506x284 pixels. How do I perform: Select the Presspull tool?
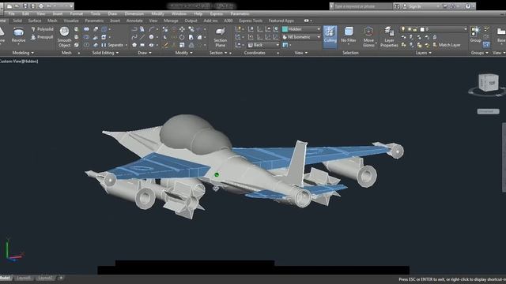[42, 37]
